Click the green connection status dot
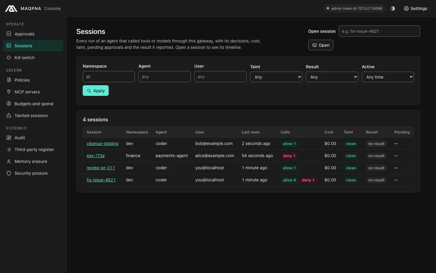436x273 pixels. click(328, 8)
